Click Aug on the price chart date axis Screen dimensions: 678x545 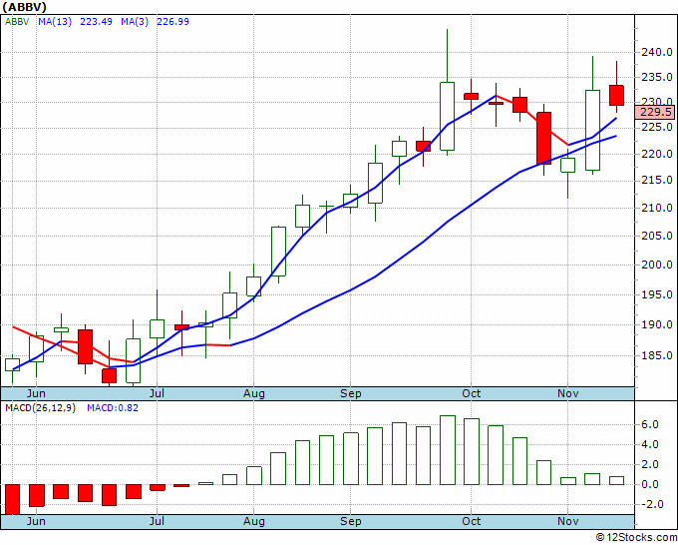pyautogui.click(x=254, y=393)
